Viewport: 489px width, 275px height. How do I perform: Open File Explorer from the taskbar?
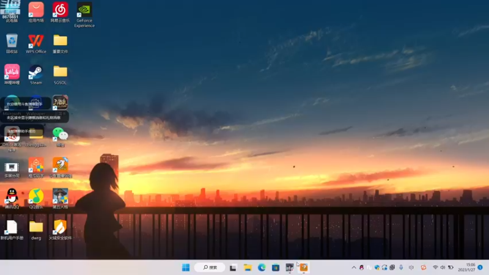point(248,268)
